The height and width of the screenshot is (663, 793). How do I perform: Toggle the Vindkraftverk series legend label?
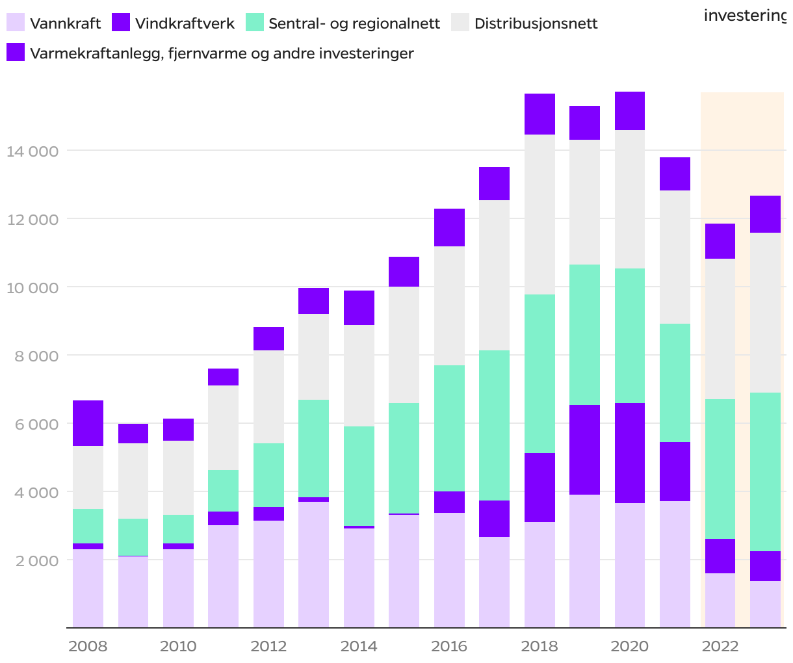click(185, 24)
